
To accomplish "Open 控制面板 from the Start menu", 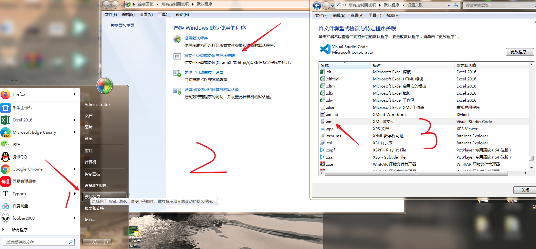I will click(x=92, y=174).
